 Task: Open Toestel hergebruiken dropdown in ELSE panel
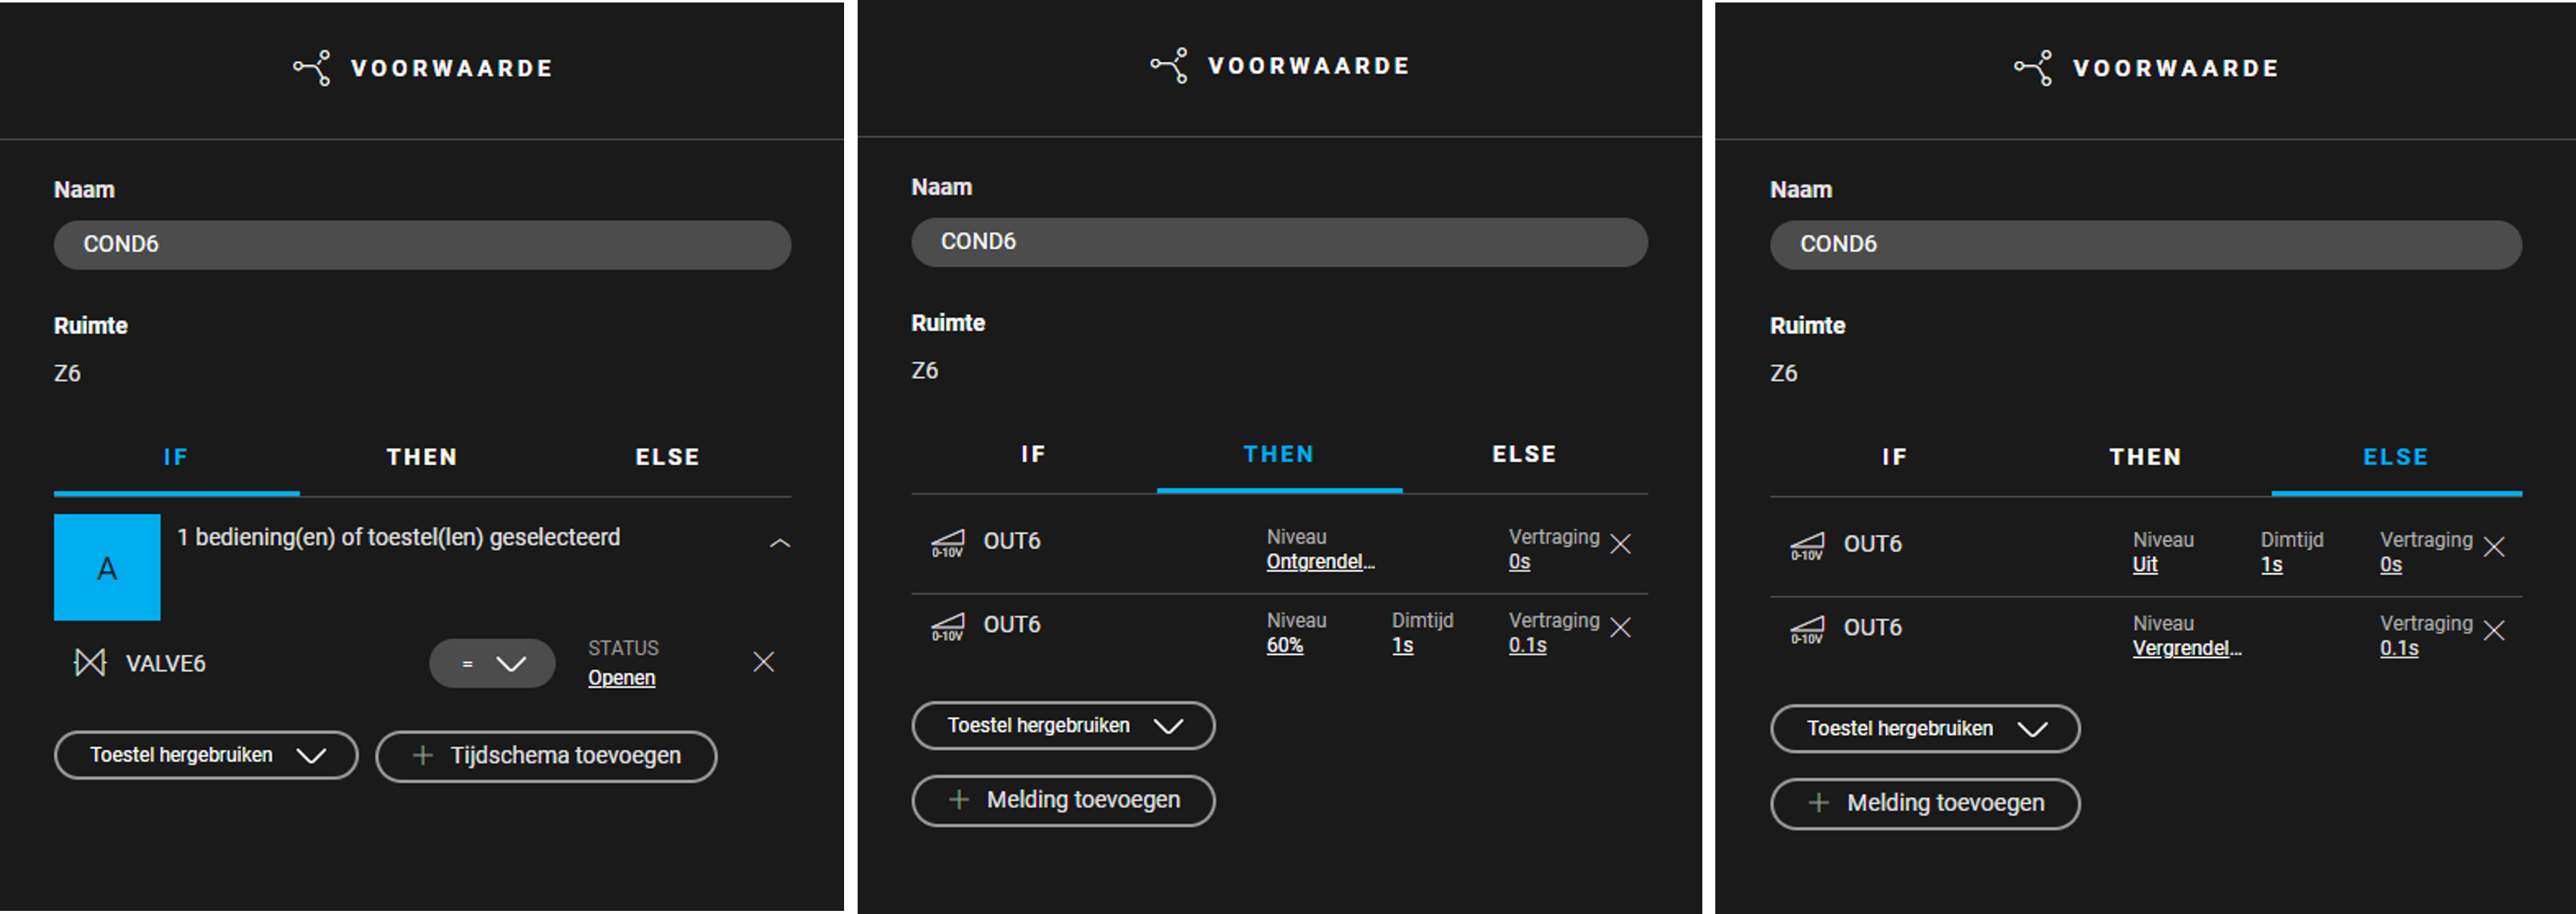tap(1925, 728)
